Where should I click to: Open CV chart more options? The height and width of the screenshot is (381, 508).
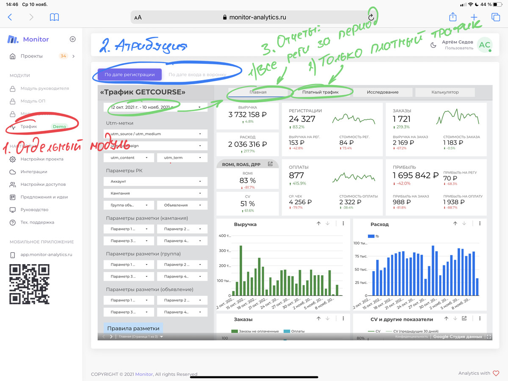tap(480, 319)
